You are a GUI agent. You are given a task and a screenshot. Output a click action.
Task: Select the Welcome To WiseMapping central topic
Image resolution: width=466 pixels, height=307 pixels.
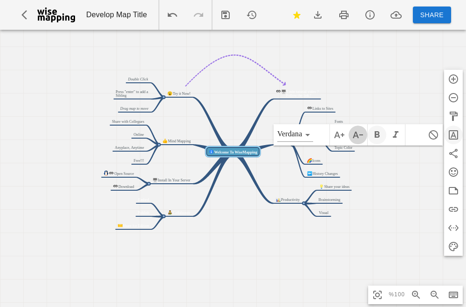click(x=233, y=152)
